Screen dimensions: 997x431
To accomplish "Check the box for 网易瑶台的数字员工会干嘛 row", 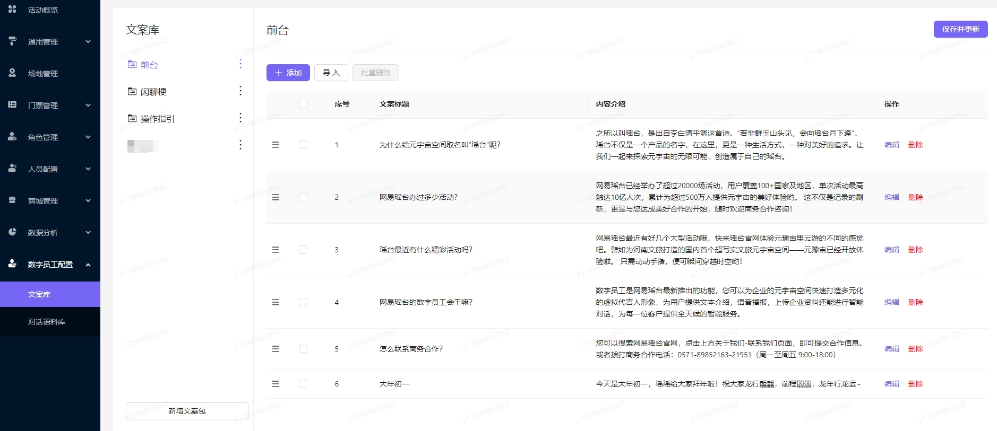I will [x=303, y=302].
